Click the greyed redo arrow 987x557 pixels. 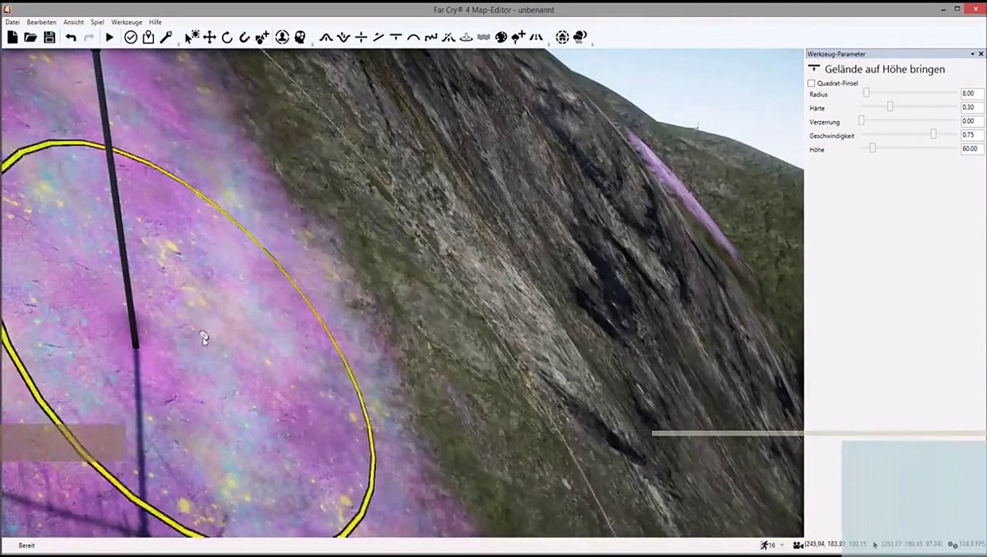(x=89, y=37)
